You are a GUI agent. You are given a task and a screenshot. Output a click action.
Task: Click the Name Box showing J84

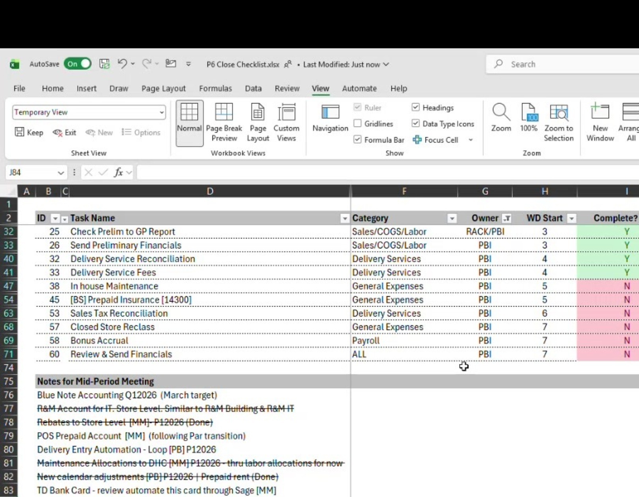click(x=31, y=172)
